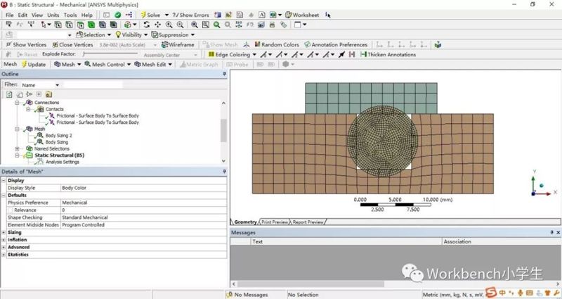Switch to the Report Preview tab
The width and height of the screenshot is (562, 299).
[308, 222]
